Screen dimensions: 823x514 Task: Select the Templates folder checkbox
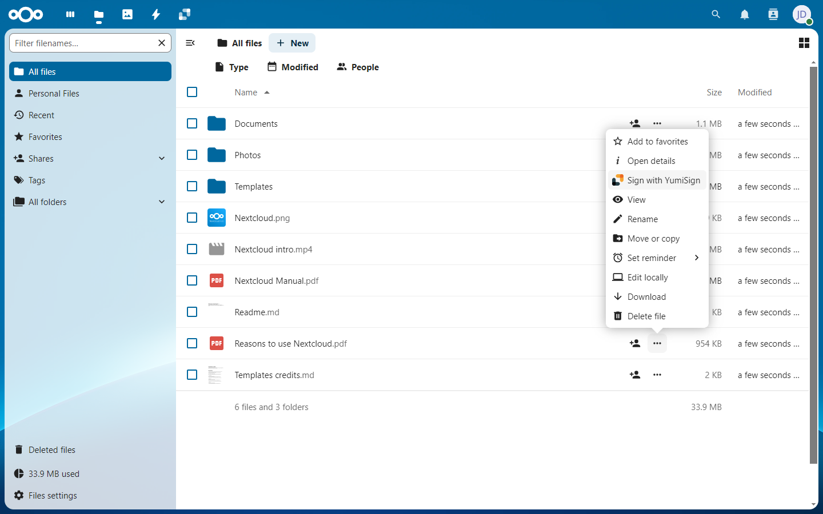point(192,186)
